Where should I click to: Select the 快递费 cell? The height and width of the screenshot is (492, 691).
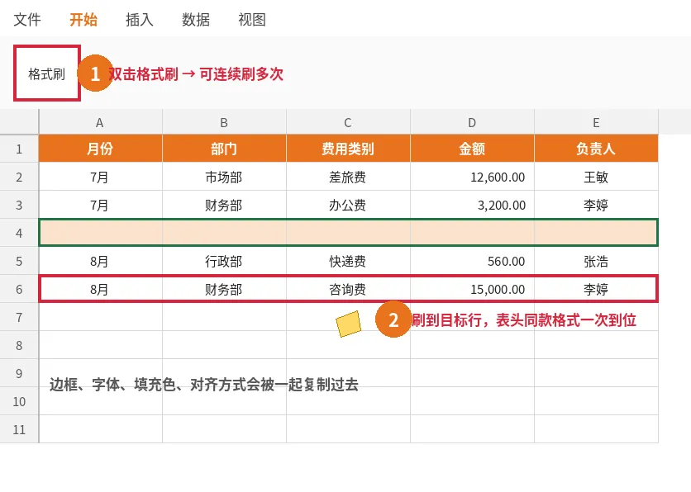pos(348,261)
